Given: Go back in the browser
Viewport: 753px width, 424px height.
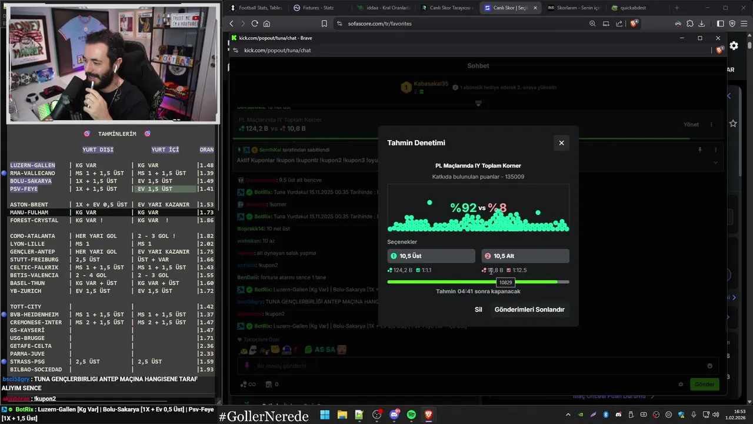Looking at the screenshot, I should [231, 24].
